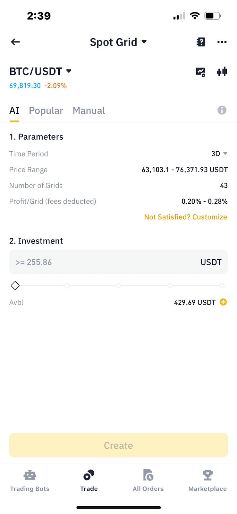
Task: Expand the 3D Time Period dropdown
Action: (219, 154)
